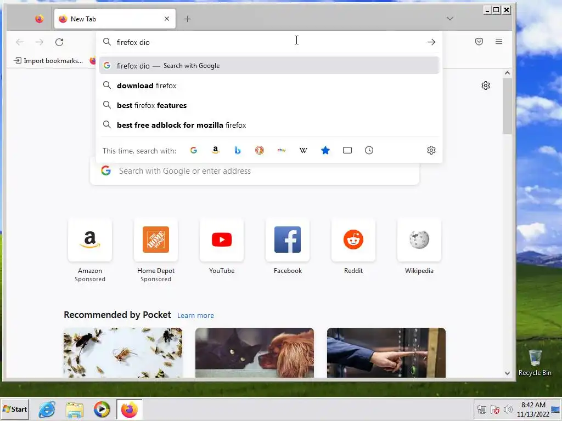Search this time with eBay
Screen dimensions: 562x421
pyautogui.click(x=282, y=150)
